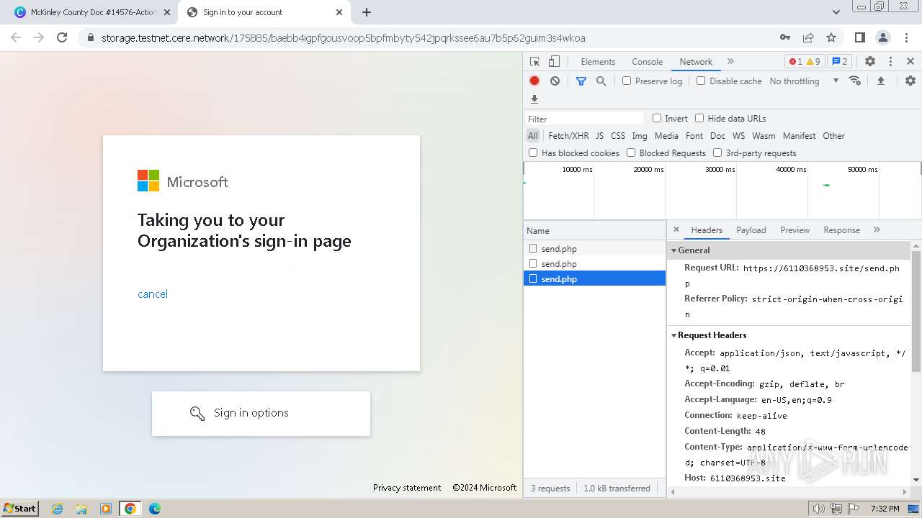
Task: Click the network timeline overview
Action: (x=722, y=191)
